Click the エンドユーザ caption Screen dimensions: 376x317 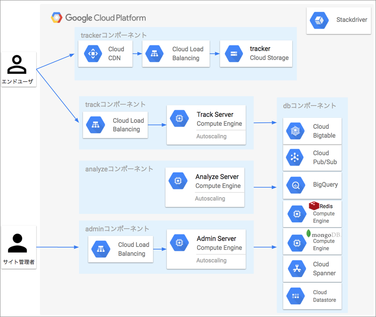17,82
